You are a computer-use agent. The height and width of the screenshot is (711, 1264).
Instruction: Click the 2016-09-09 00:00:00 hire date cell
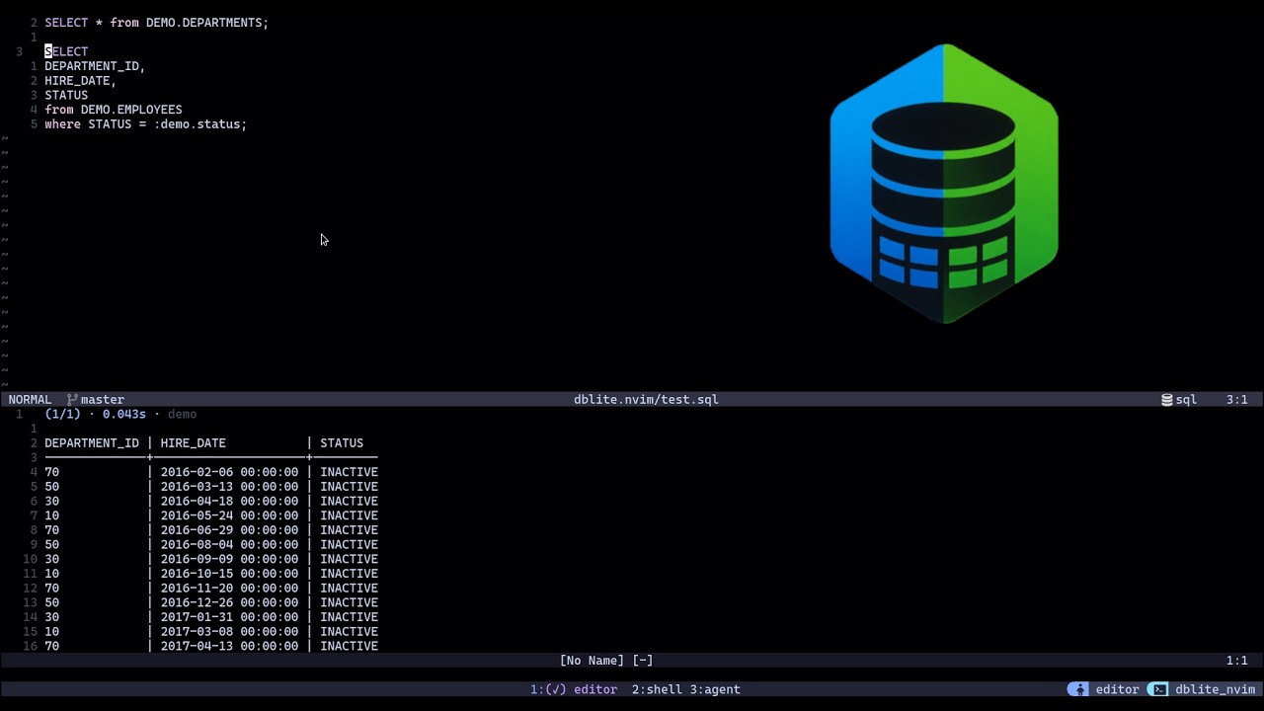point(229,559)
